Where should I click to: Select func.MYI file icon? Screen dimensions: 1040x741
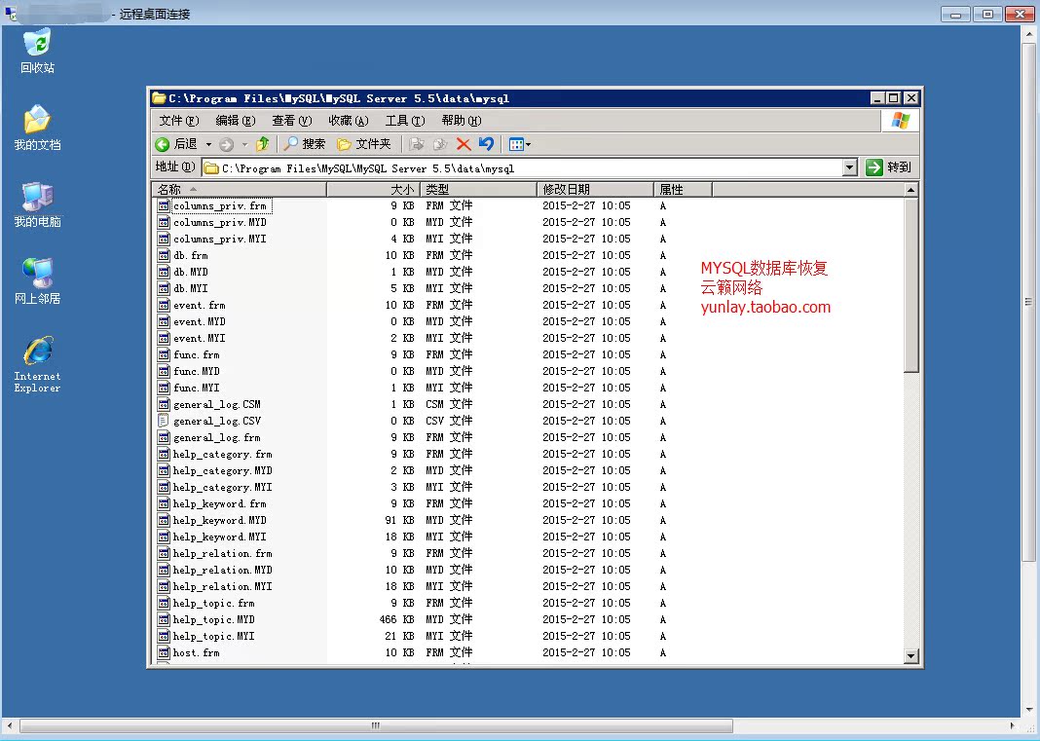coord(164,388)
